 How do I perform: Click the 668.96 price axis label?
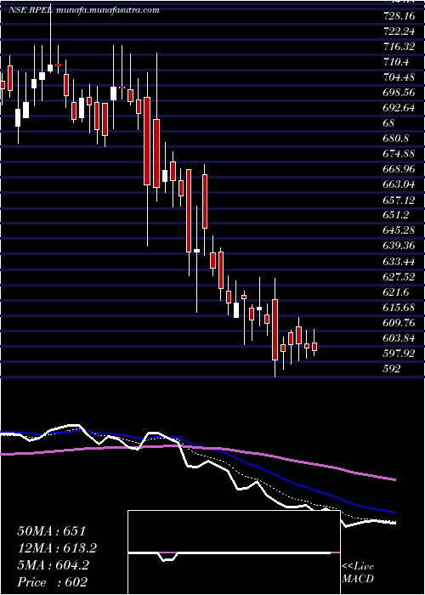click(399, 169)
